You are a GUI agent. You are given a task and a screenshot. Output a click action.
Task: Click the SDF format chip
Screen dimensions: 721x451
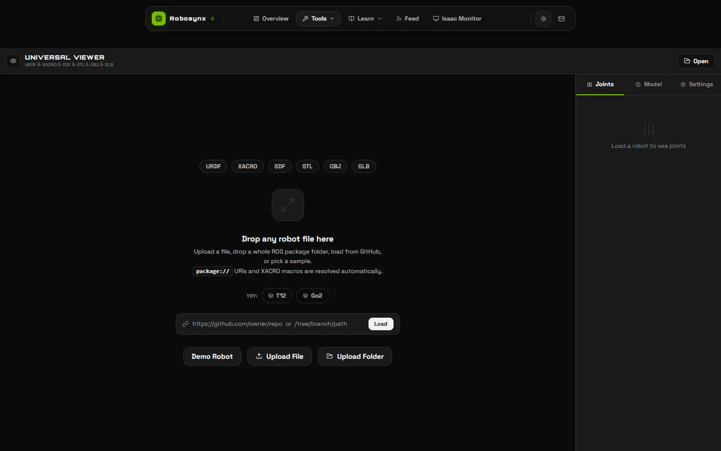pyautogui.click(x=280, y=166)
